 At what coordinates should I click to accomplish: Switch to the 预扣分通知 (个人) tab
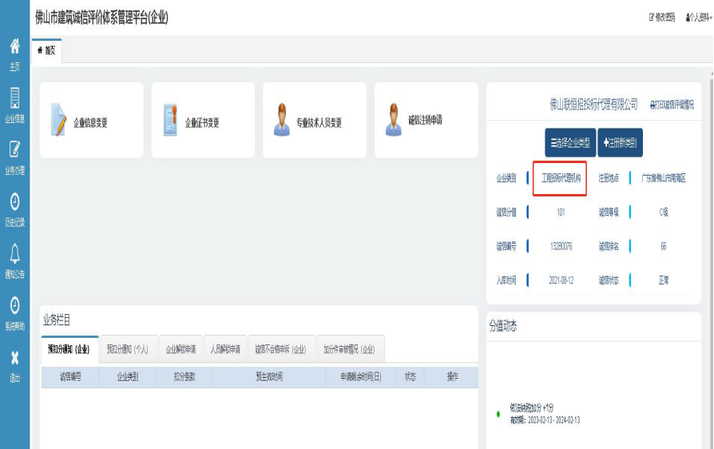point(128,349)
